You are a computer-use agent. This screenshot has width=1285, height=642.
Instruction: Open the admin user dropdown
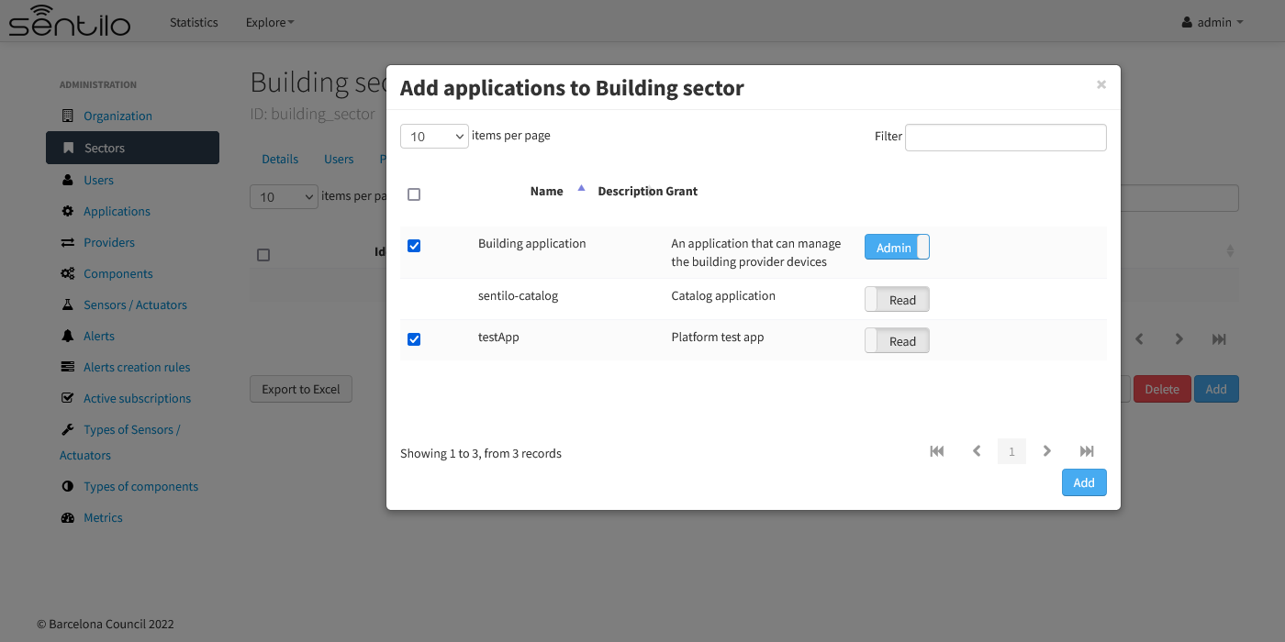click(x=1212, y=22)
